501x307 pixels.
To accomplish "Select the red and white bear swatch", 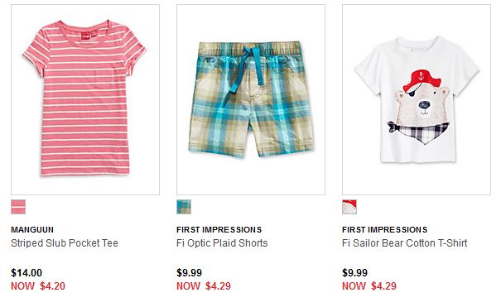I will coord(349,207).
